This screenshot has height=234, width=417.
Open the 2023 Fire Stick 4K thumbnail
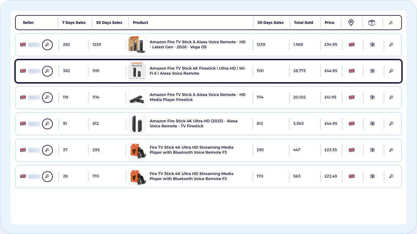(137, 124)
